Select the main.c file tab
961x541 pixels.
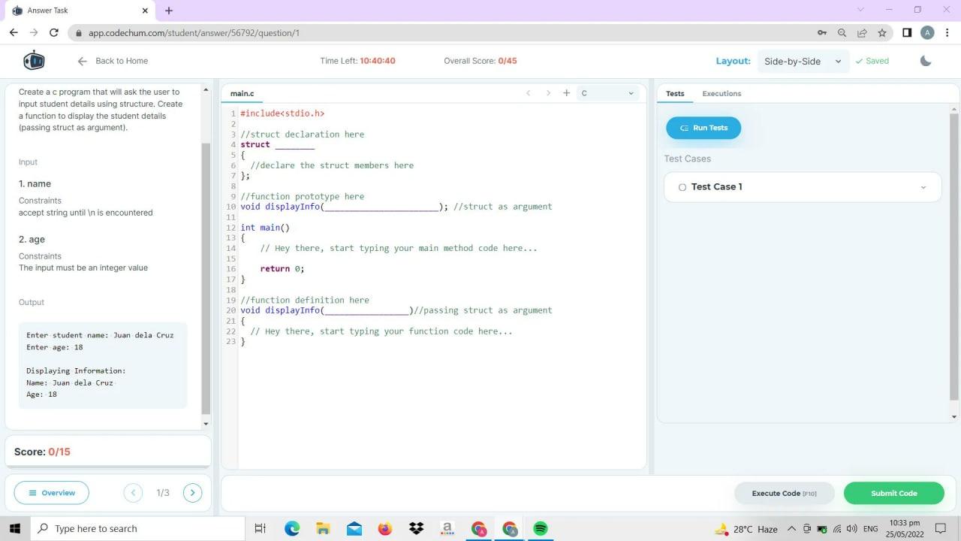click(x=241, y=93)
